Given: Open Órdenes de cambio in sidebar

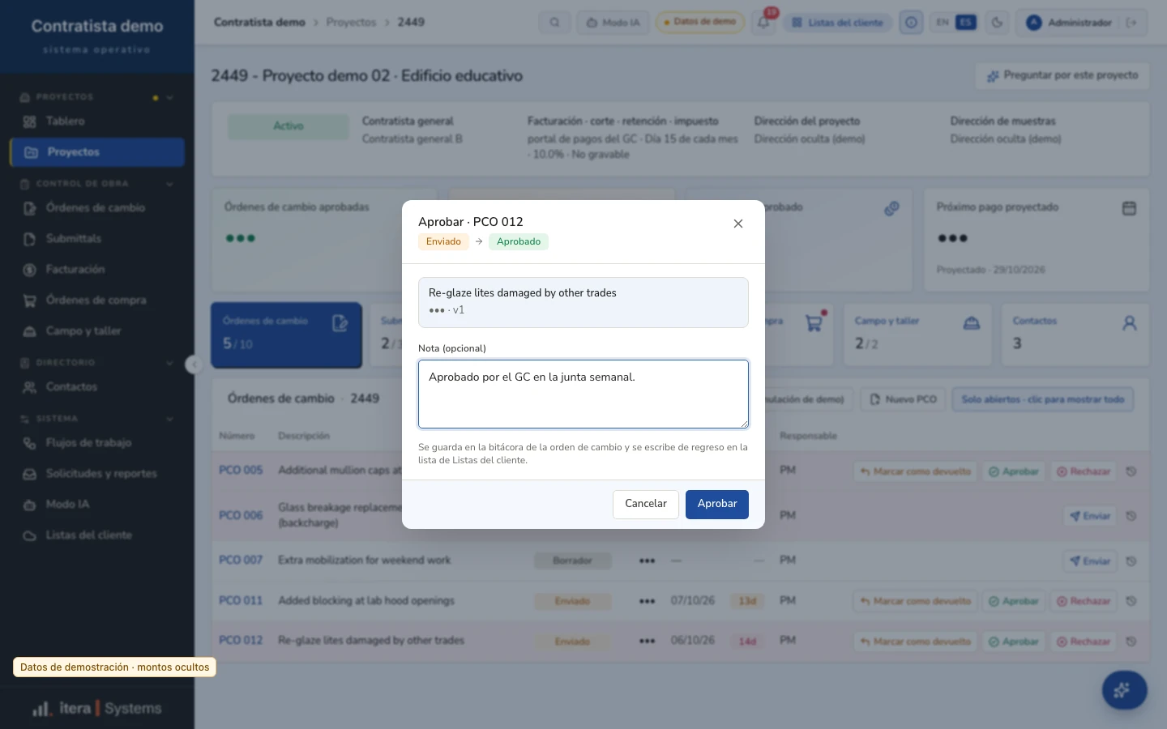Looking at the screenshot, I should 97,208.
